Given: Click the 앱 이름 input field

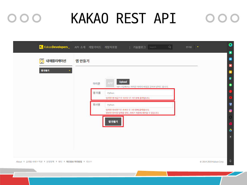Looking at the screenshot, I should coord(139,93).
